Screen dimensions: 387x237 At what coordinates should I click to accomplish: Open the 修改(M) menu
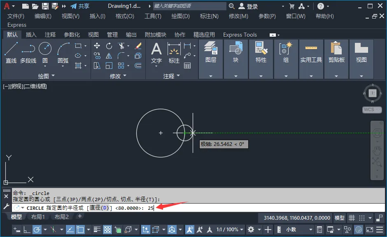tap(238, 16)
